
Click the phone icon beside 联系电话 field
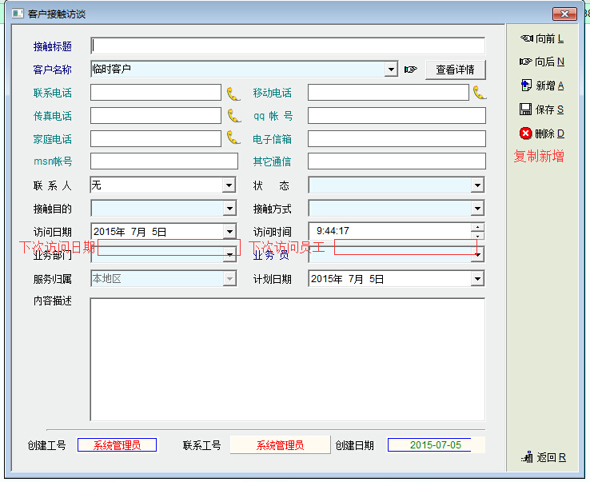point(233,94)
